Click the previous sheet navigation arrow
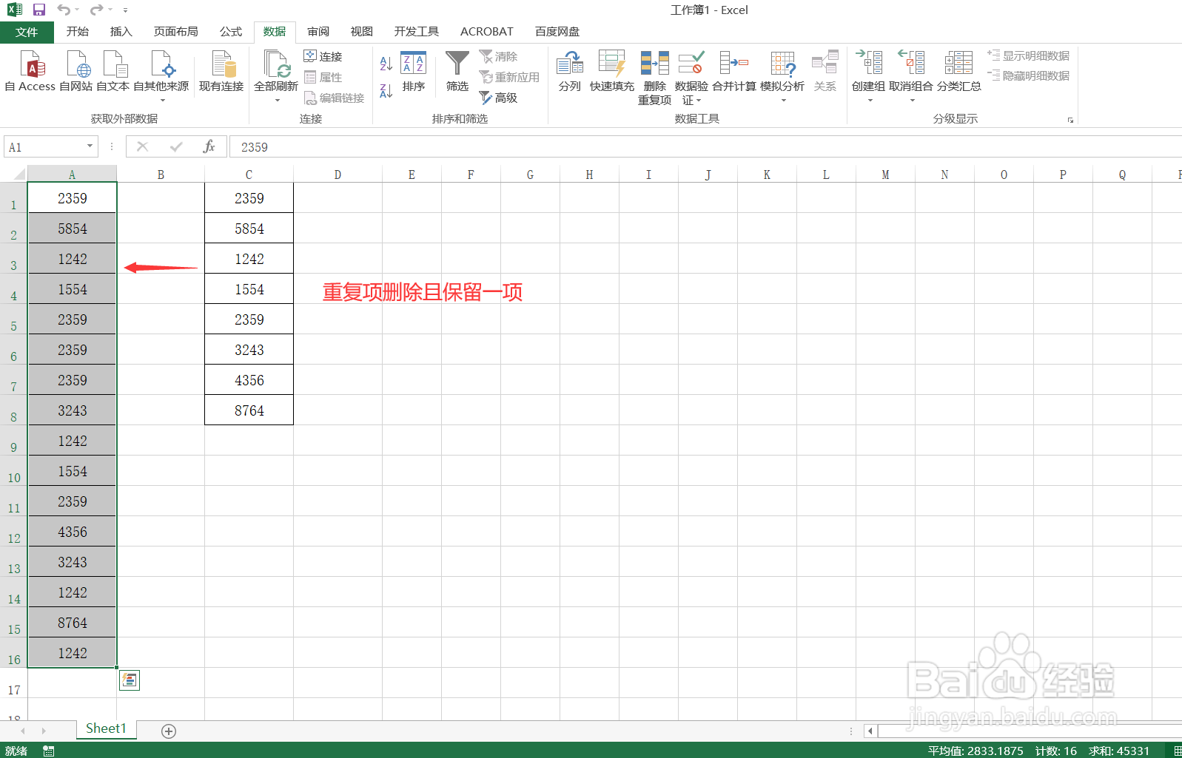Image resolution: width=1182 pixels, height=758 pixels. pos(23,731)
